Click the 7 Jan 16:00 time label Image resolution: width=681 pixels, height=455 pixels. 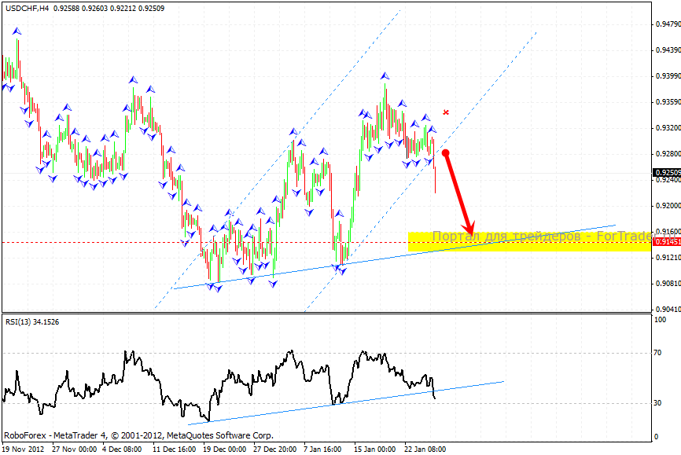point(322,449)
